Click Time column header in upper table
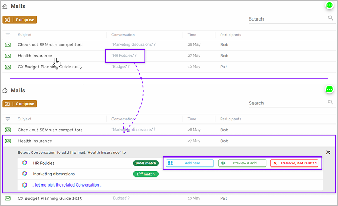The height and width of the screenshot is (206, 338). (192, 35)
